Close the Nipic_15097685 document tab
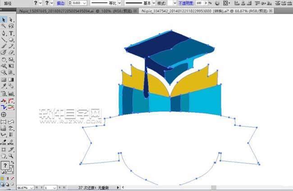Viewport: 293px width, 191px height. point(135,11)
